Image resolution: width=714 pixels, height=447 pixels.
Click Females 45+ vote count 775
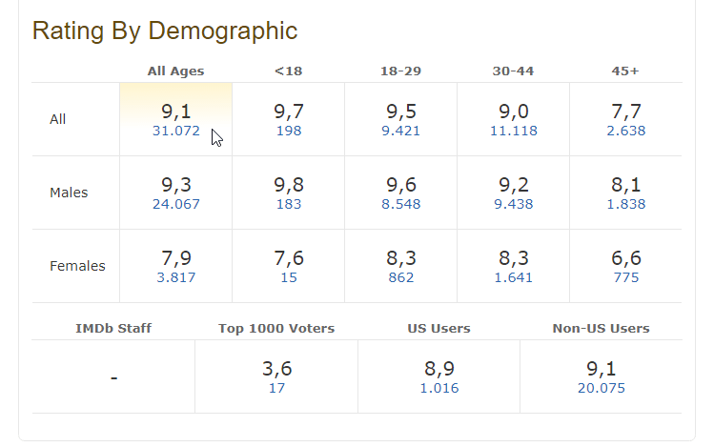click(x=625, y=277)
